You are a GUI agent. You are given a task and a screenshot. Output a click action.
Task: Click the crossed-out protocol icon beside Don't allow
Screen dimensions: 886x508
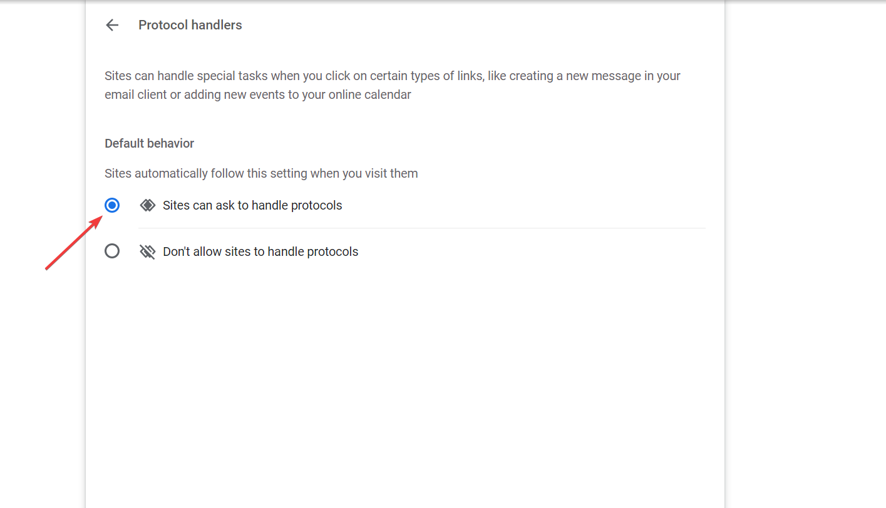click(147, 251)
